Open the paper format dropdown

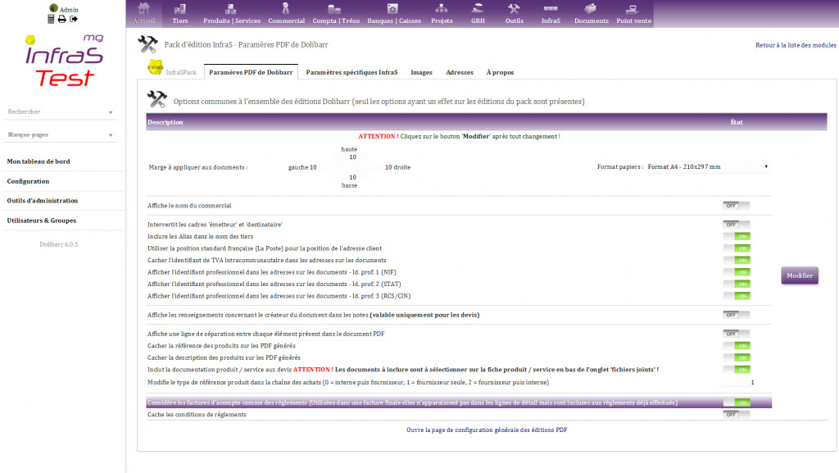click(707, 166)
